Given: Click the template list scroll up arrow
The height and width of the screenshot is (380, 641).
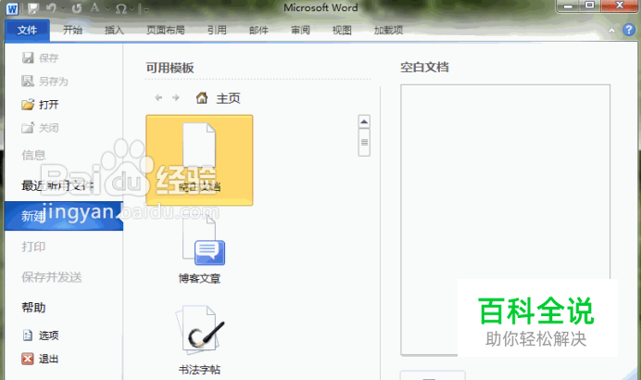Looking at the screenshot, I should tap(364, 122).
